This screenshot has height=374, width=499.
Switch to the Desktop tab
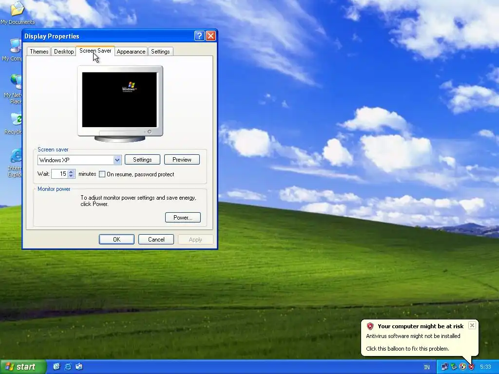[64, 52]
